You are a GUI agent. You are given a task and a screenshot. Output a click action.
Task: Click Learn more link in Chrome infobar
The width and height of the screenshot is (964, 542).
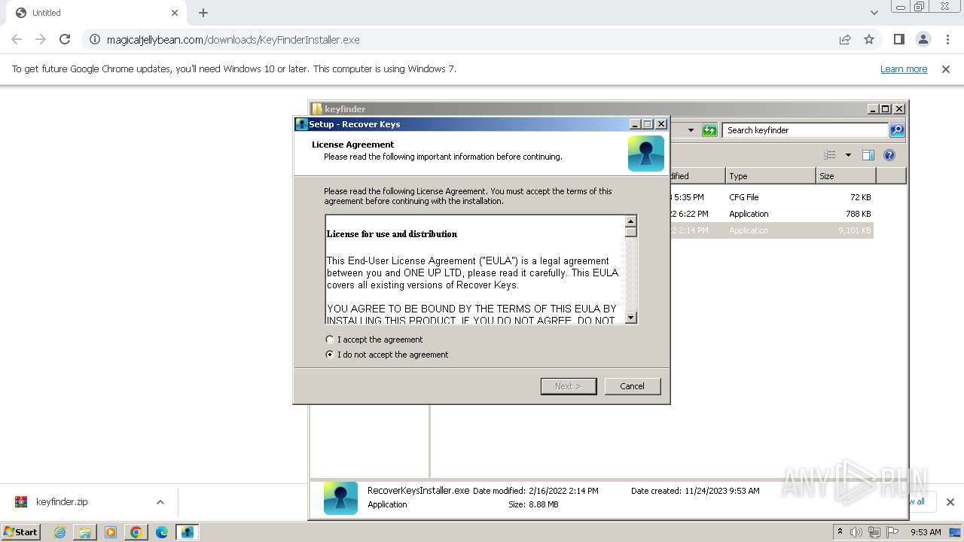904,69
